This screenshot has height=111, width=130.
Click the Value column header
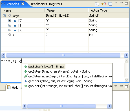[66, 10]
